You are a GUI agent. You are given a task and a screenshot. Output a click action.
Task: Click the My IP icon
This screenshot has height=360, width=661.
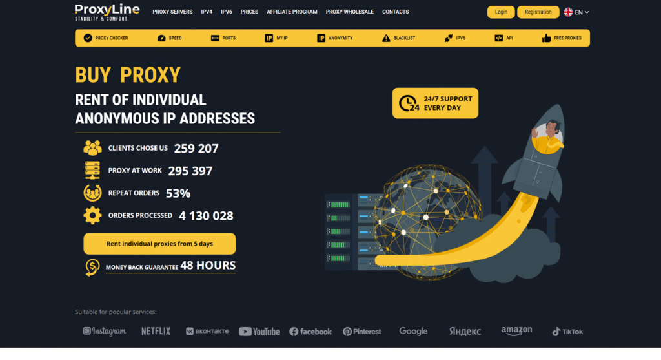point(269,38)
